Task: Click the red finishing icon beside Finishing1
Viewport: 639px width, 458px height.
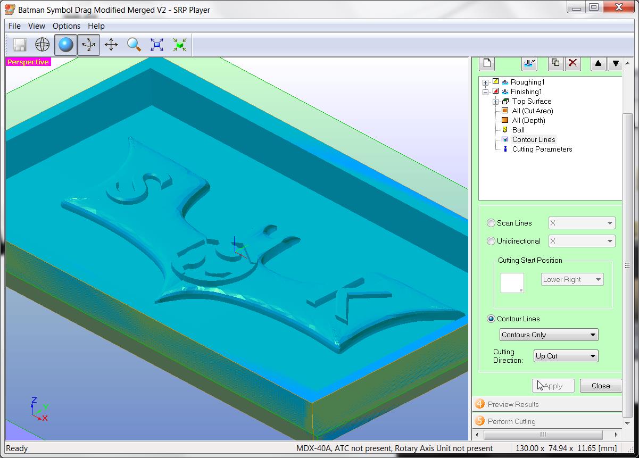Action: click(496, 91)
